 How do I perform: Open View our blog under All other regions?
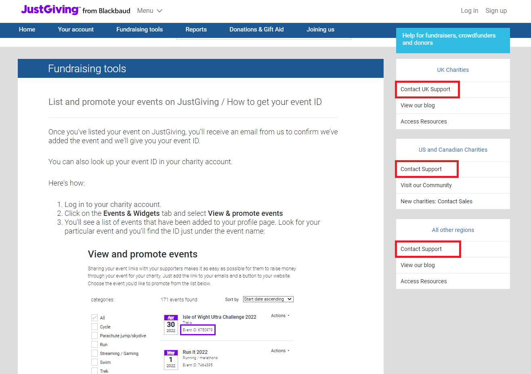[x=418, y=265]
